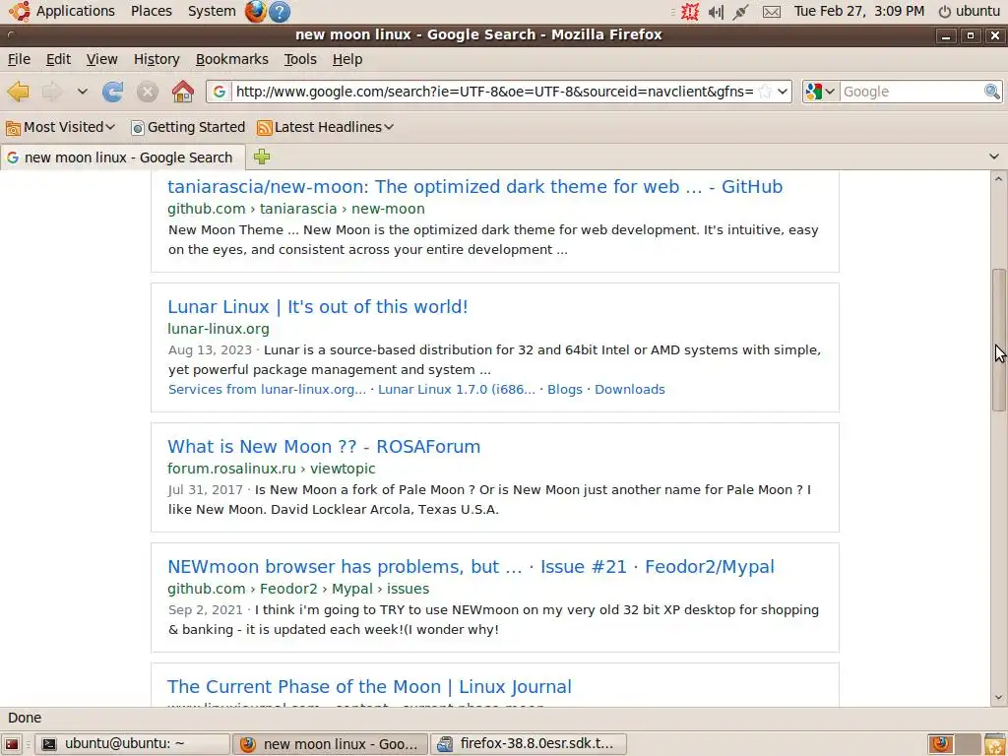
Task: Click the URL address bar field
Action: (x=494, y=92)
